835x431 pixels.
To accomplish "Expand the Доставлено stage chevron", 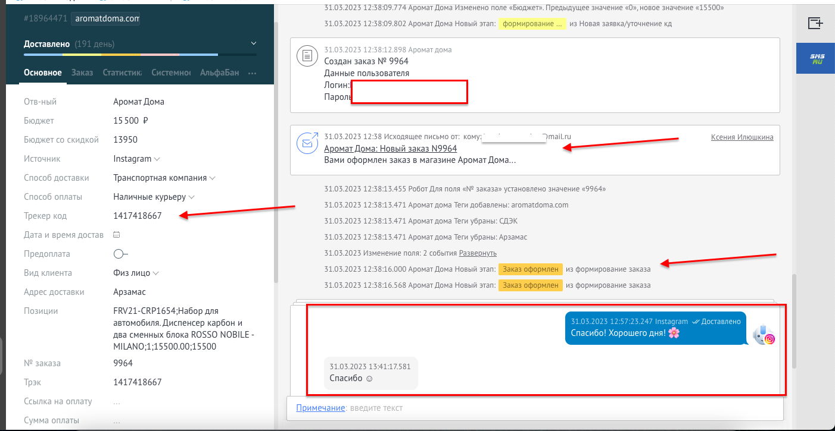I will pos(254,43).
